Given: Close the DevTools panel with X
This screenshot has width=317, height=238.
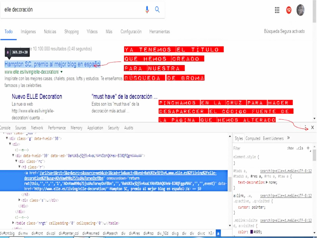Looking at the screenshot, I should pos(312,127).
